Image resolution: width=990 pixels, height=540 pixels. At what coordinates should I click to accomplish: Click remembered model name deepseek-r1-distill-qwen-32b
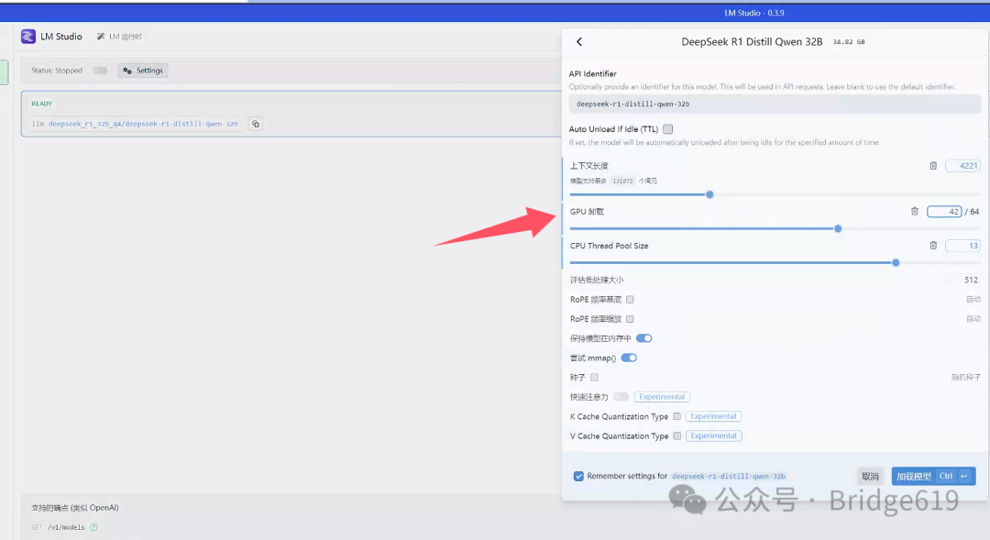728,476
